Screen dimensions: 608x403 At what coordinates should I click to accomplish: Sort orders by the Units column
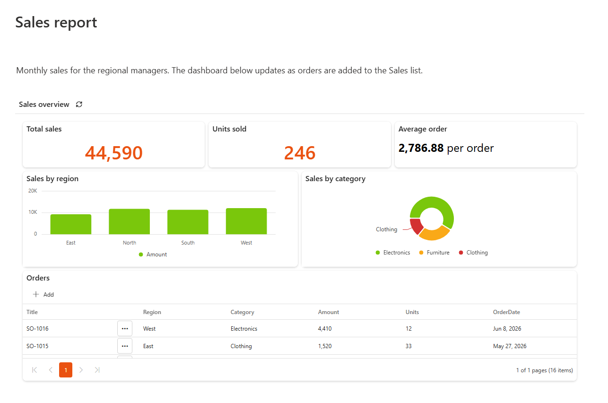coord(412,312)
